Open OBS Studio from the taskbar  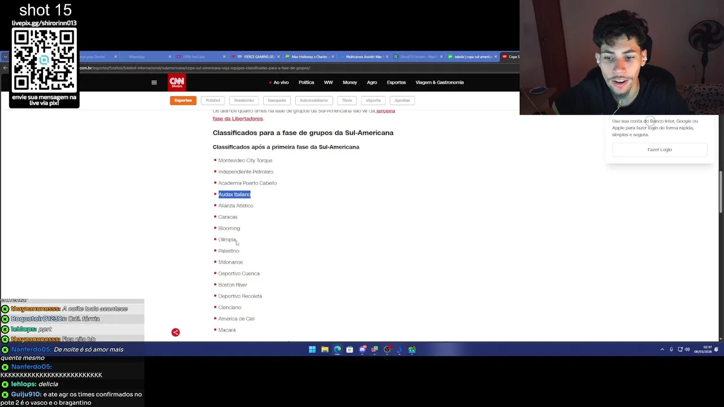point(387,350)
